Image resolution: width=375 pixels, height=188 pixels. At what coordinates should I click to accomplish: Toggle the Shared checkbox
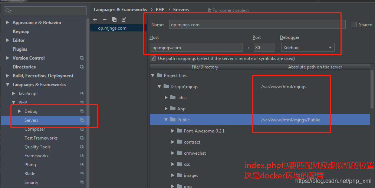(x=354, y=25)
